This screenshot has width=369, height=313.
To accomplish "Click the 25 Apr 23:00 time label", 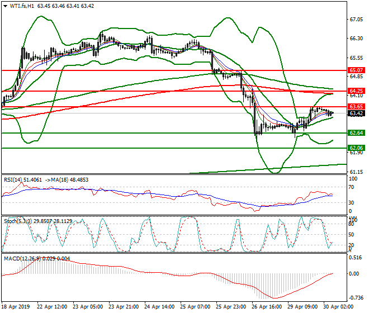I will [x=231, y=307].
